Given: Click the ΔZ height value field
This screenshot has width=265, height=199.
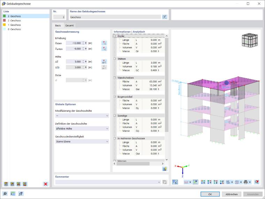Looking at the screenshot, I should point(74,61).
